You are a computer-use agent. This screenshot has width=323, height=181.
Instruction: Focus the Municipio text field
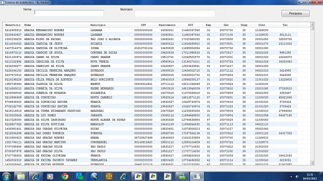(x=175, y=13)
